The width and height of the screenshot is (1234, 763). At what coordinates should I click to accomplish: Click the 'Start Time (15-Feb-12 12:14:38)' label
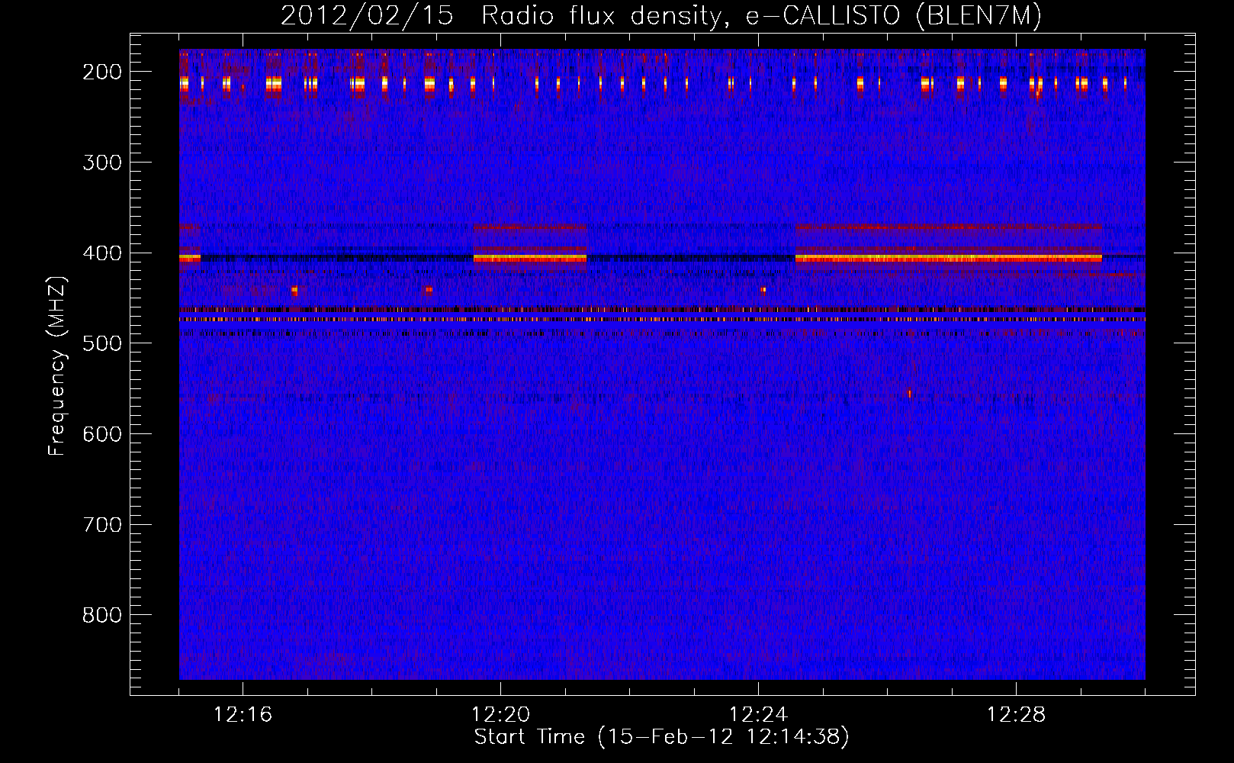coord(661,737)
